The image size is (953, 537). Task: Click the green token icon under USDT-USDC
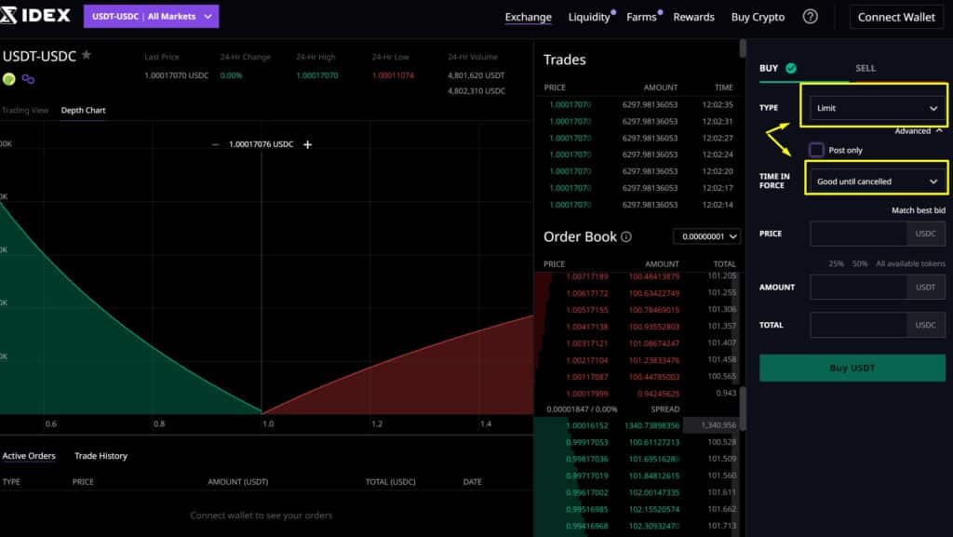[9, 79]
